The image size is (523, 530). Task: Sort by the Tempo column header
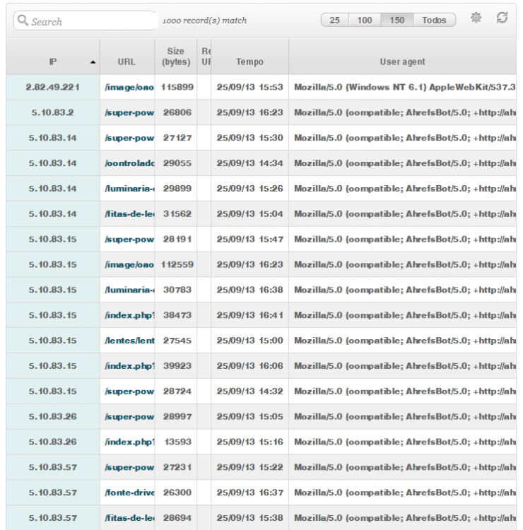click(249, 62)
